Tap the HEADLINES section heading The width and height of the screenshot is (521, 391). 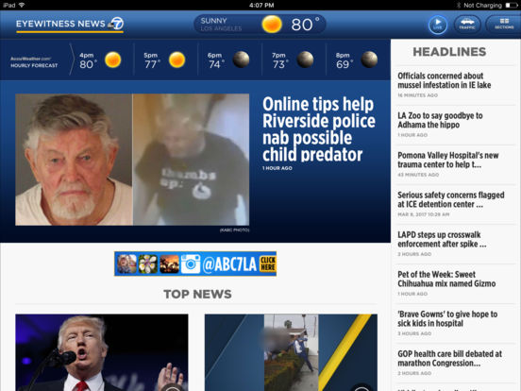click(x=449, y=52)
